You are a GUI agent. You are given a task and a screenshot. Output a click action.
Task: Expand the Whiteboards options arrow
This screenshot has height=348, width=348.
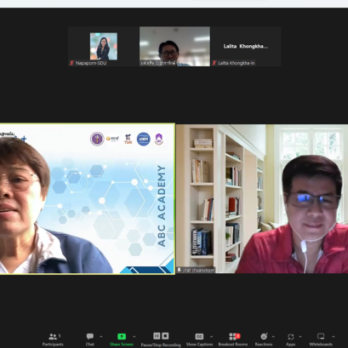tap(334, 337)
